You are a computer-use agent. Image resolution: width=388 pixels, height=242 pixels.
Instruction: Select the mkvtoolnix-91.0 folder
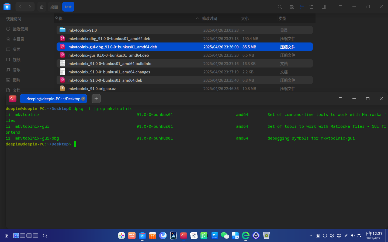(x=185, y=30)
